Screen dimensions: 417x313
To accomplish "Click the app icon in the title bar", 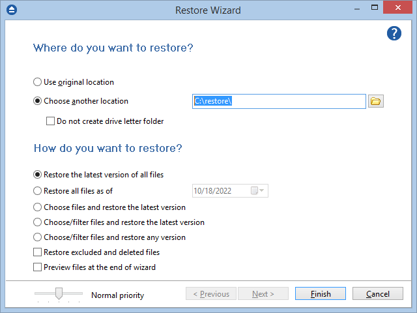I will [x=10, y=10].
